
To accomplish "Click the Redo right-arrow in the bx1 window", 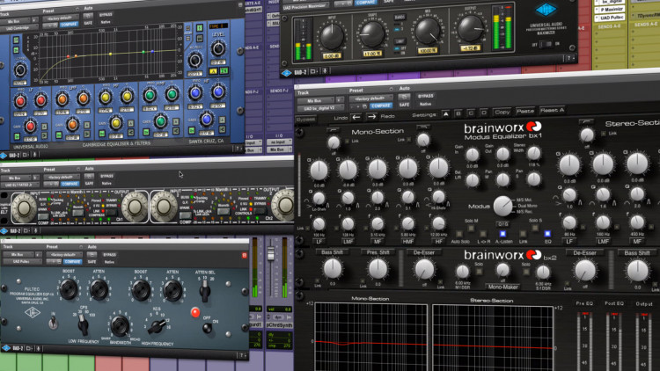I will [371, 117].
